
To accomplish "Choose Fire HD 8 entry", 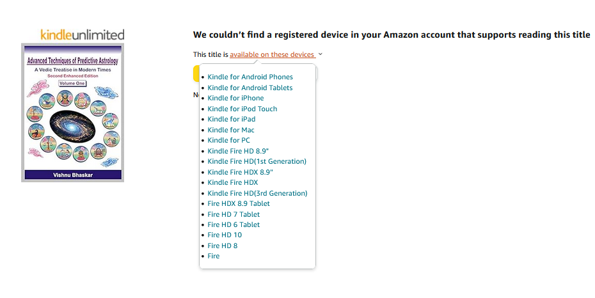I will (223, 246).
